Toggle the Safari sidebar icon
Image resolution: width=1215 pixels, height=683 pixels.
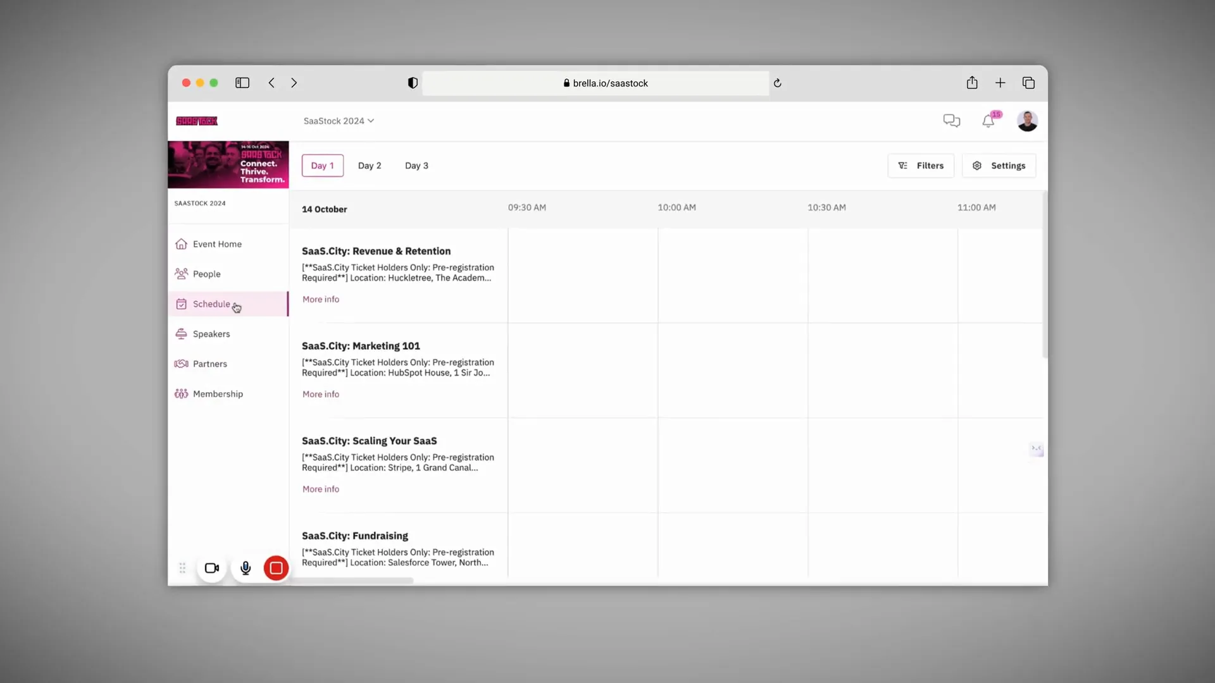pyautogui.click(x=242, y=83)
